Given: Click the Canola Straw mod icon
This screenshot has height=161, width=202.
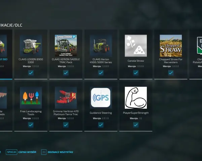Looking at the screenshot, I should (x=136, y=46).
